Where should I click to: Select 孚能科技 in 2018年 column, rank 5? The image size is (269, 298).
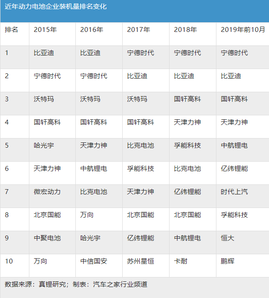click(x=188, y=146)
